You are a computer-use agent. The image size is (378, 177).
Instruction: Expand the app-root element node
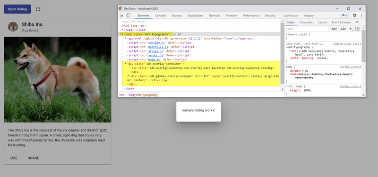point(125,38)
